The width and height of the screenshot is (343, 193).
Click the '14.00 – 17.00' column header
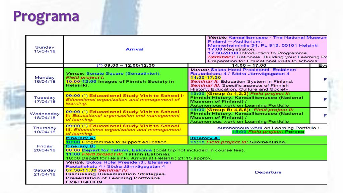tap(249, 65)
